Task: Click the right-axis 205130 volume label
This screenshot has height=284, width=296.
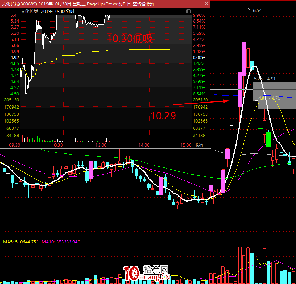Action: 200,100
